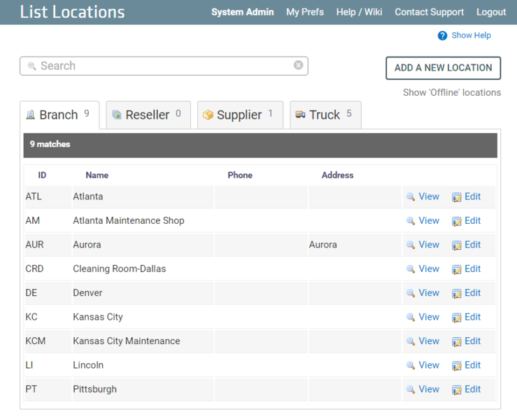Click edit icon for Kansas City Maintenance
Image resolution: width=517 pixels, height=419 pixels.
click(457, 341)
